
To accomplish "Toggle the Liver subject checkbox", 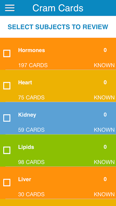I will 7,183.
